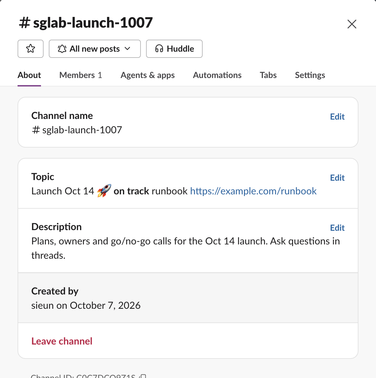Switch to the About tab
This screenshot has height=378, width=376.
point(29,75)
